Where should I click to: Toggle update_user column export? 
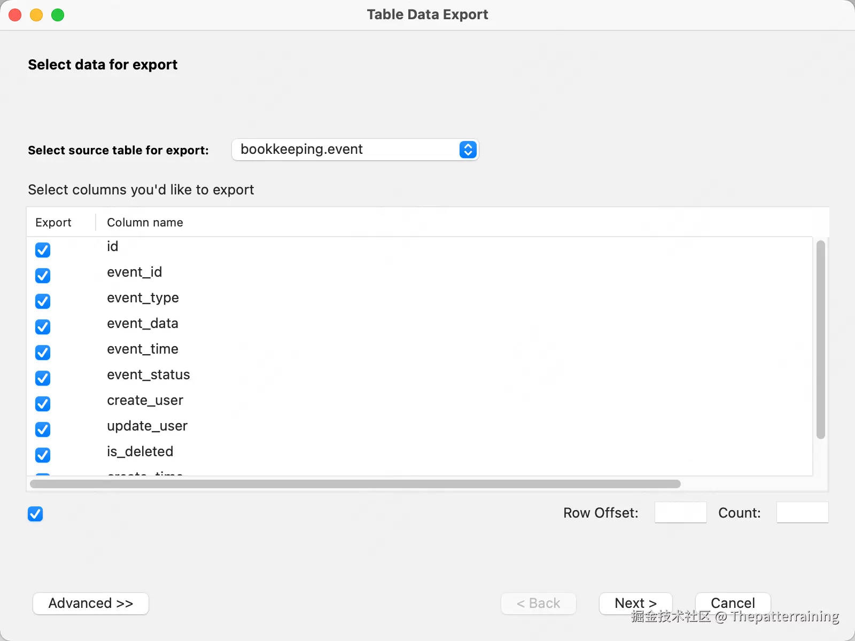43,429
